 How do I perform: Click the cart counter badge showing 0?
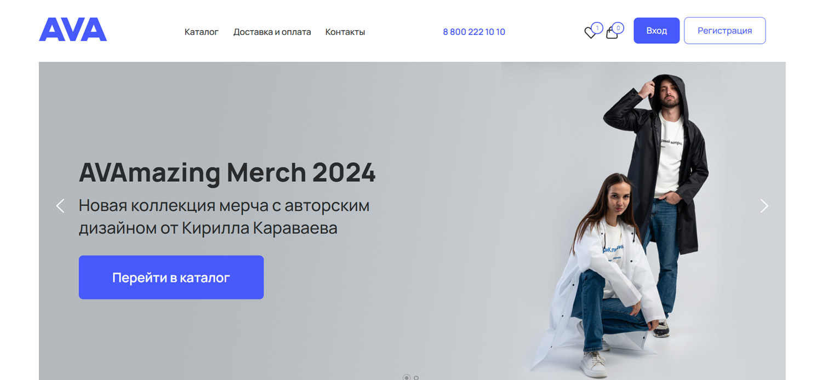618,27
